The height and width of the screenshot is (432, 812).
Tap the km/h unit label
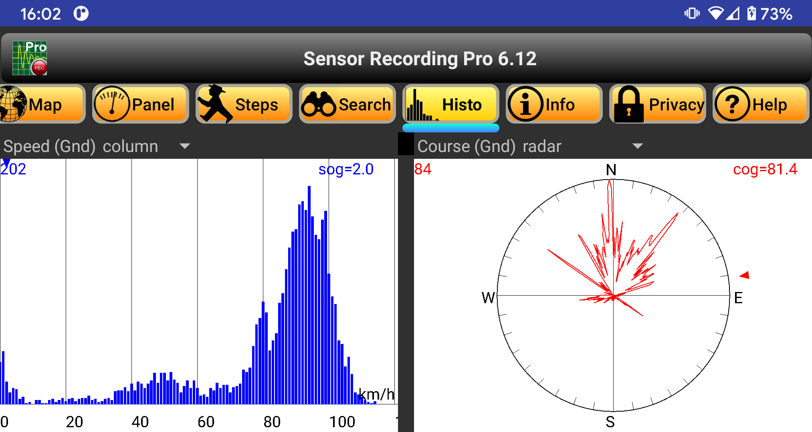[x=376, y=394]
